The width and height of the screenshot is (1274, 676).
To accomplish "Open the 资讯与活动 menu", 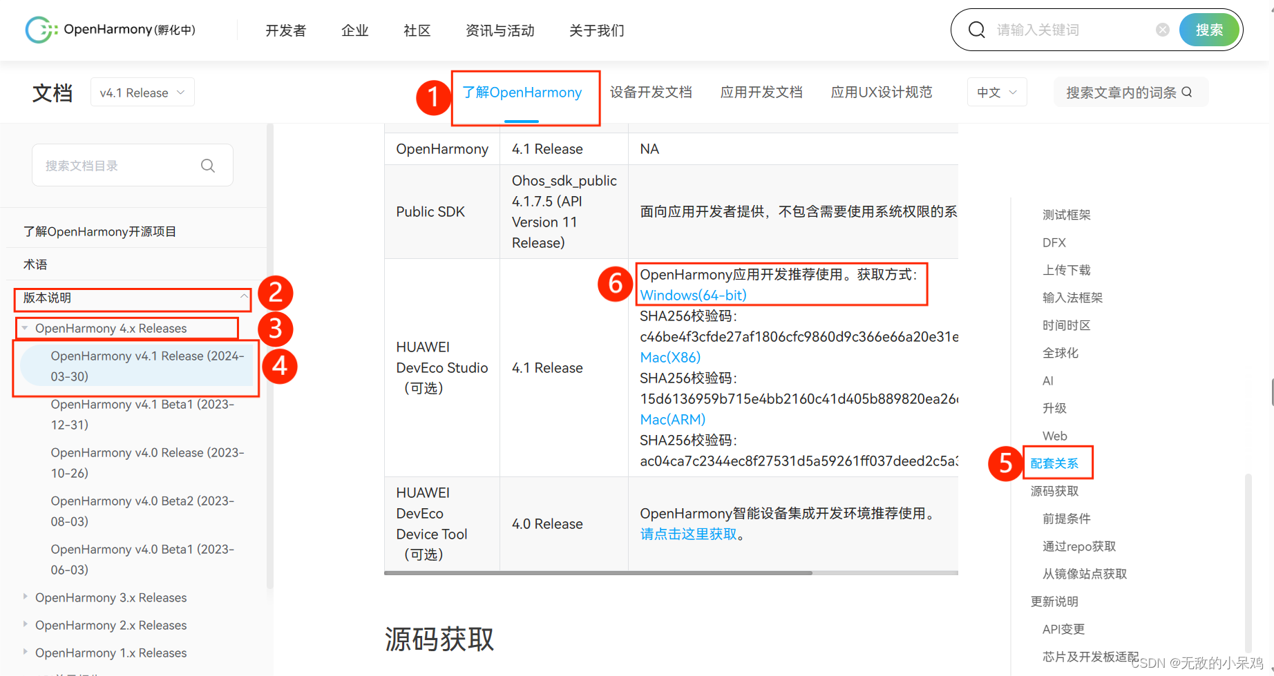I will tap(500, 30).
